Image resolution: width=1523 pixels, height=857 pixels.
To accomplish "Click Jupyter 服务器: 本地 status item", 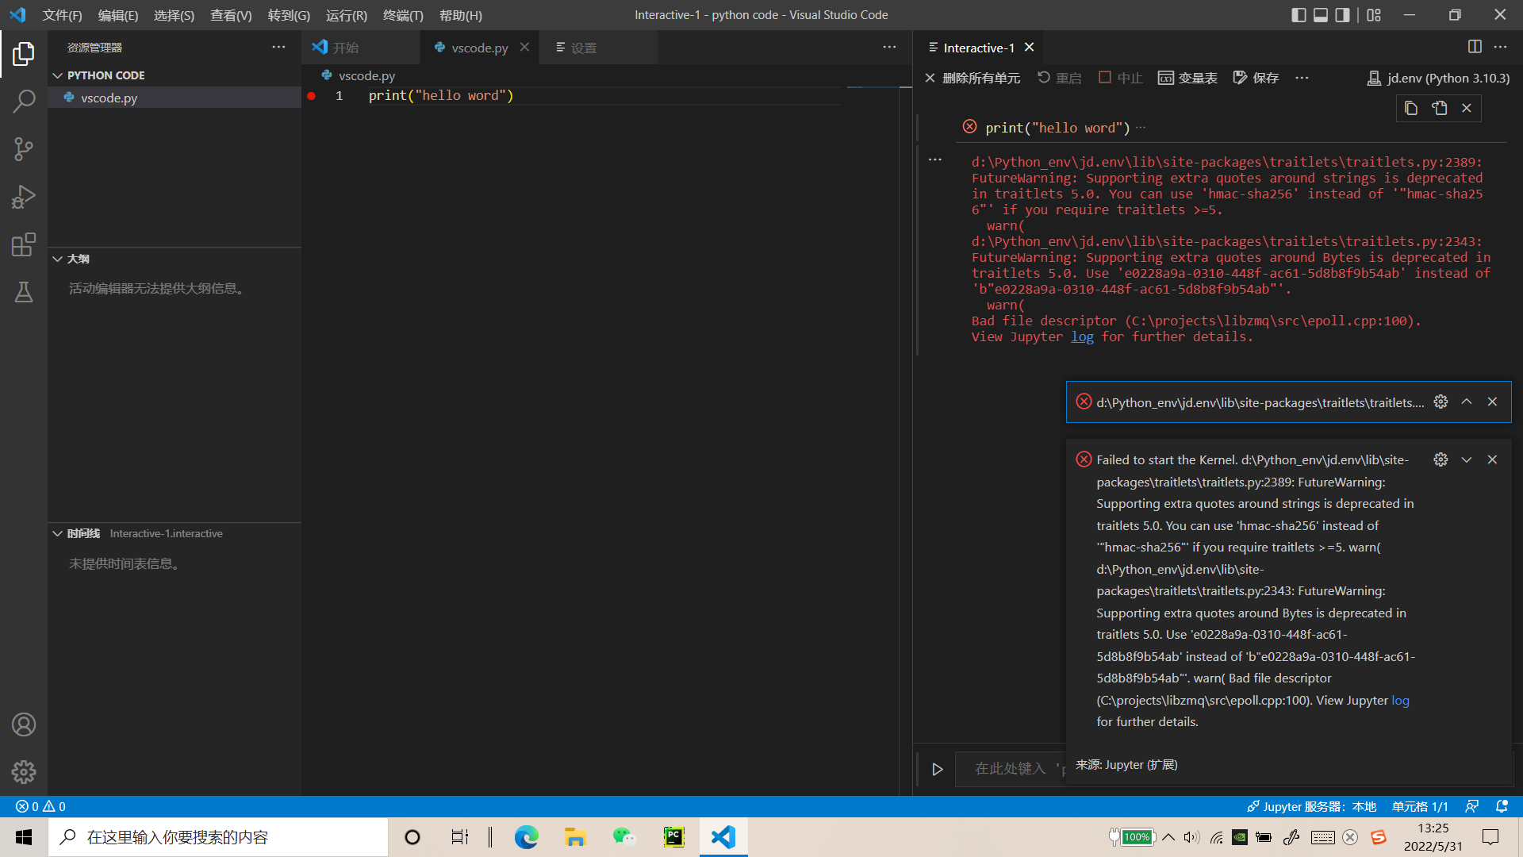I will (1312, 806).
